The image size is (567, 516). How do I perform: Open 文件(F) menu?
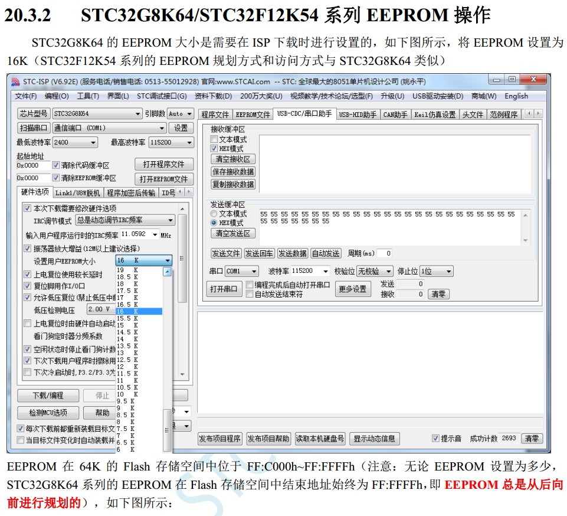[26, 96]
